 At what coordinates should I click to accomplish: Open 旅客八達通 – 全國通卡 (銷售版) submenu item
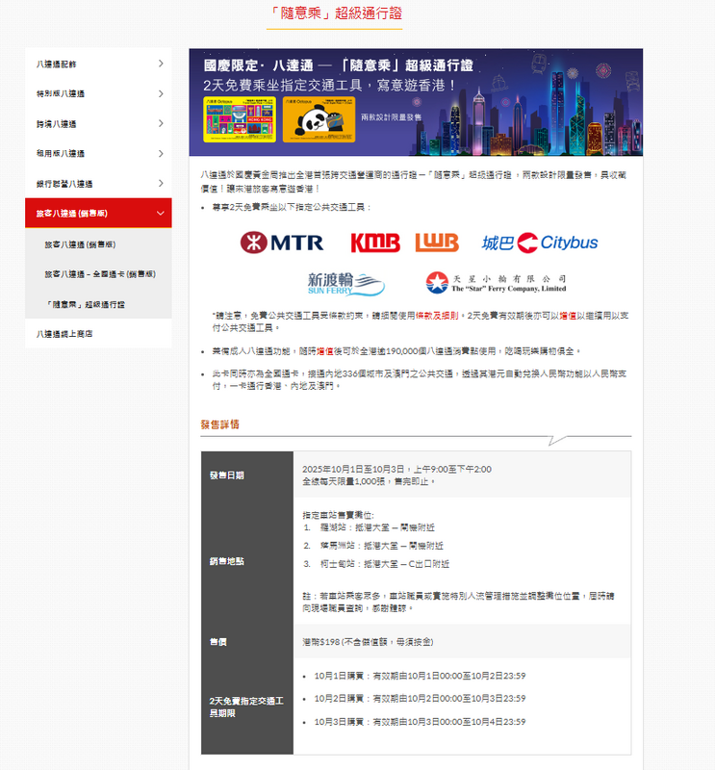100,274
